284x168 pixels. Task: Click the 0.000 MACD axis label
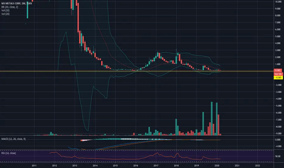(278, 140)
